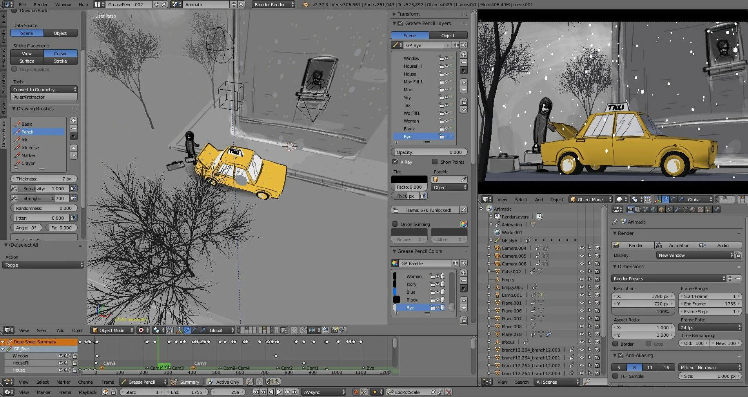This screenshot has width=748, height=397.
Task: Click the black Tint color swatch
Action: click(x=409, y=179)
